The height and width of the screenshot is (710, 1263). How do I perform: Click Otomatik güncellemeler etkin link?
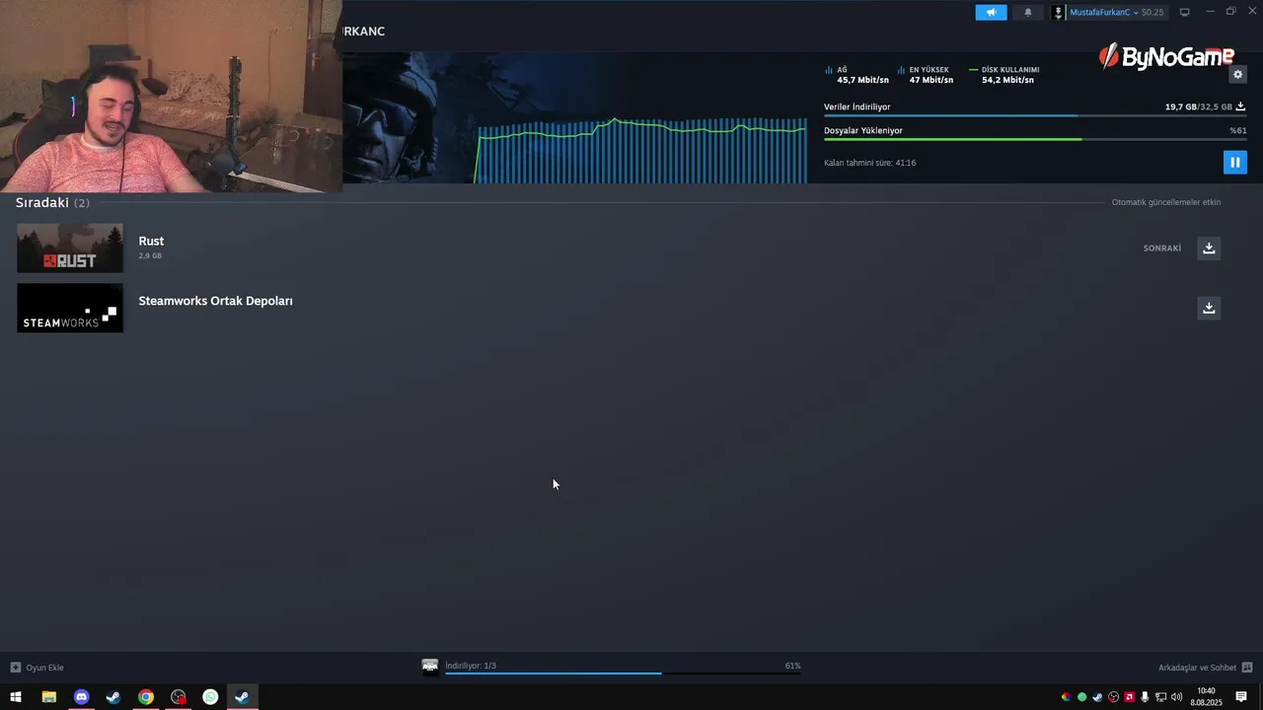coord(1166,202)
